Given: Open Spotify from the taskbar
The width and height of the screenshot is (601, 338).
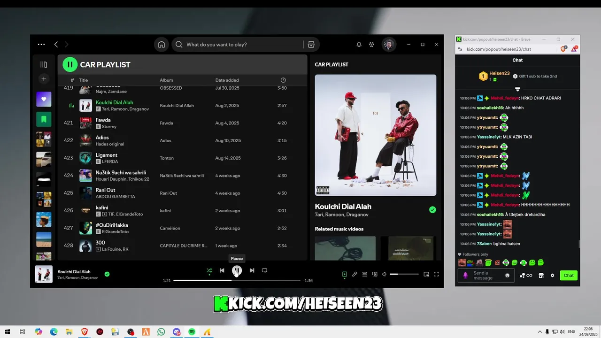Looking at the screenshot, I should coord(192,331).
